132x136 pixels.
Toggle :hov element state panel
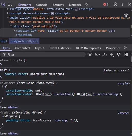tap(97, 54)
